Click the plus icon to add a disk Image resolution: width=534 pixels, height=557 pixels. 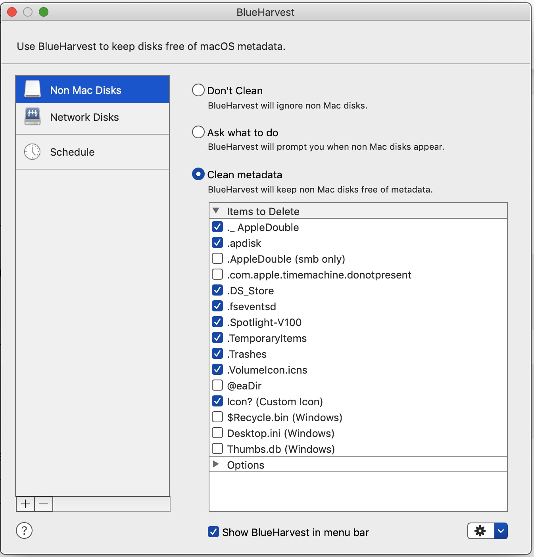(x=25, y=504)
